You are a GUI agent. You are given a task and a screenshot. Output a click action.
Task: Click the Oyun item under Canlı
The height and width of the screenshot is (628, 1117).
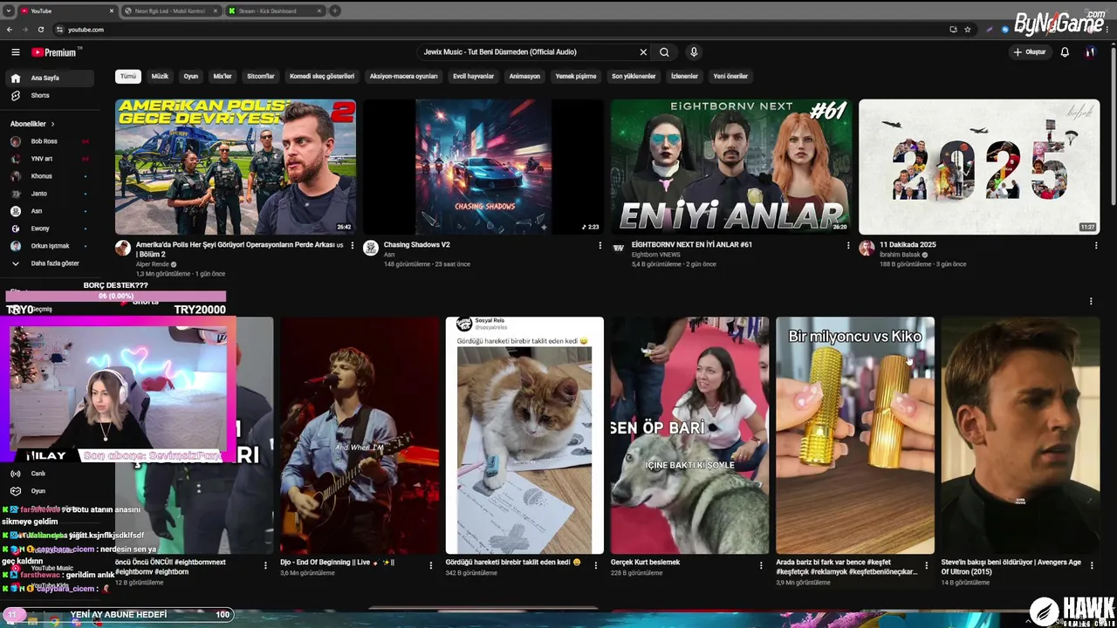(x=38, y=491)
